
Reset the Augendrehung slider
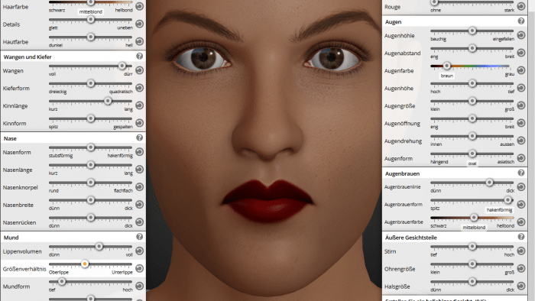(x=521, y=141)
